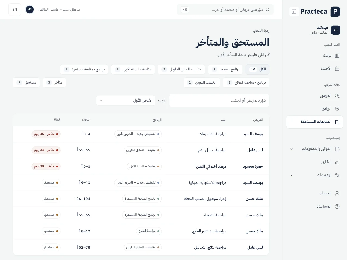Click the Practeca P logo

pyautogui.click(x=335, y=11)
